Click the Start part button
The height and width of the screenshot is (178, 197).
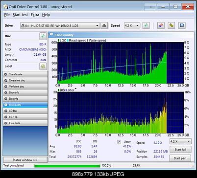pos(180,158)
